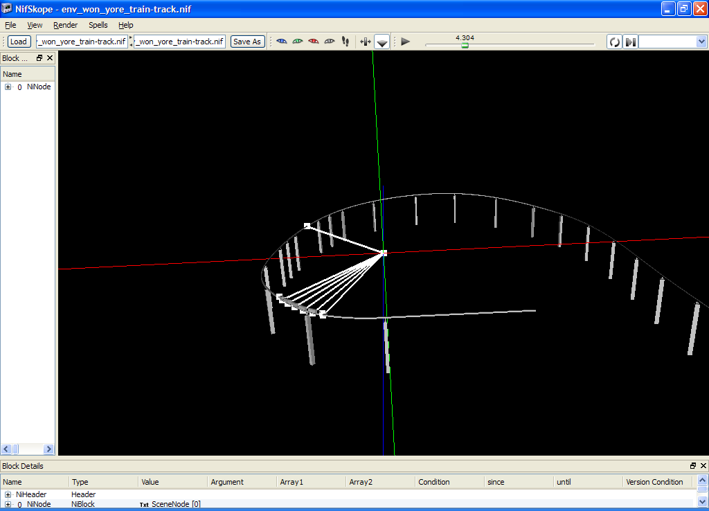Float the Block Details panel
The image size is (709, 511).
click(x=693, y=466)
